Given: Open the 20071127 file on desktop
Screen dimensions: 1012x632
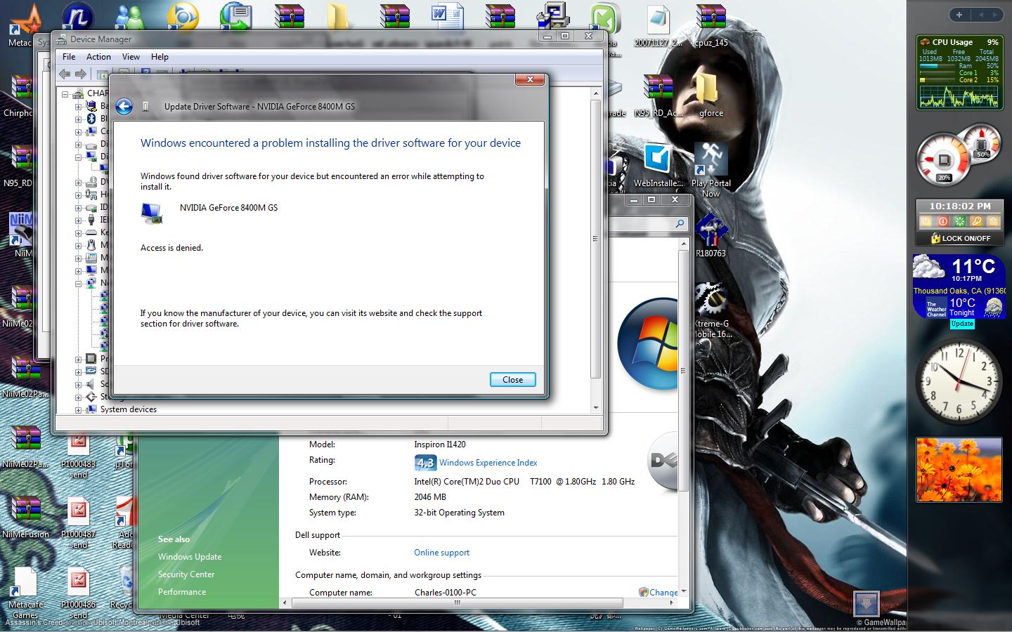Looking at the screenshot, I should [x=658, y=27].
